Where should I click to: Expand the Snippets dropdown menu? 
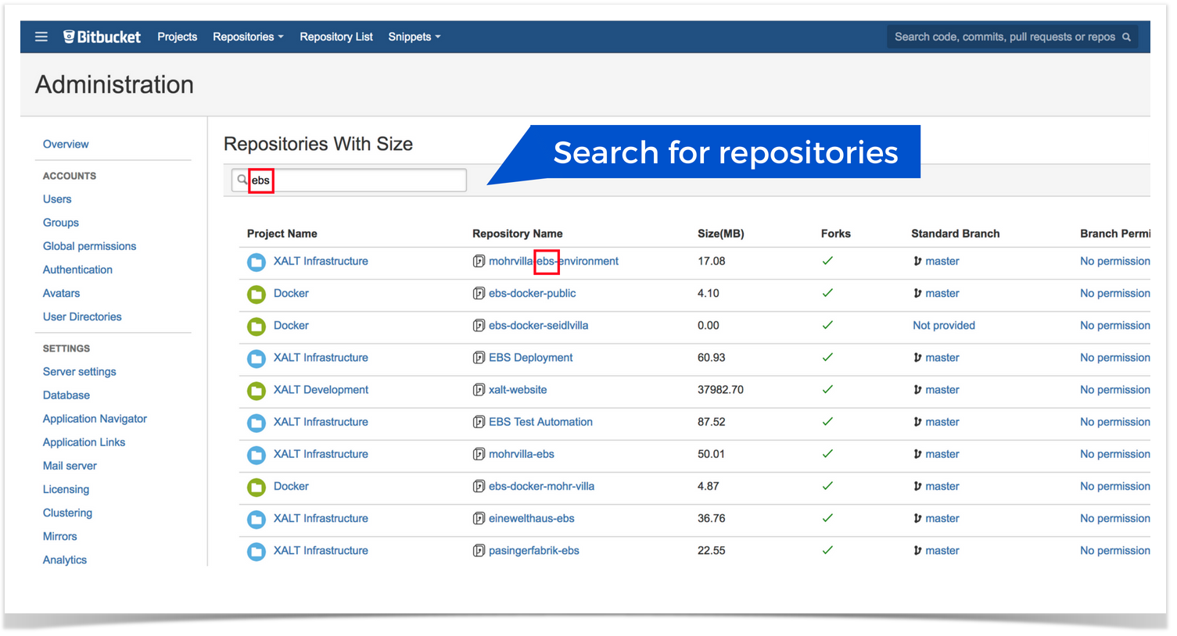coord(414,37)
